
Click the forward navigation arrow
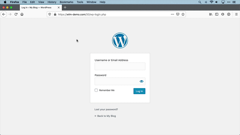(10, 14)
